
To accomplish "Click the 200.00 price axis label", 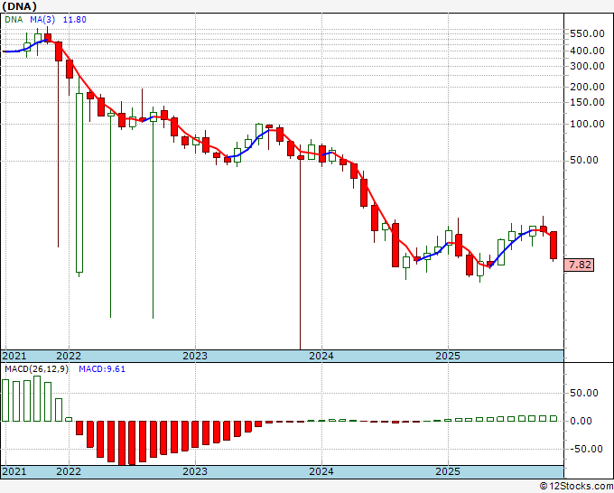I will [x=587, y=87].
